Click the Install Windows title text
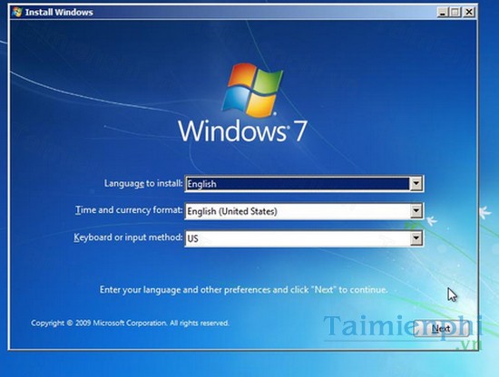Image resolution: width=499 pixels, height=377 pixels. point(59,13)
